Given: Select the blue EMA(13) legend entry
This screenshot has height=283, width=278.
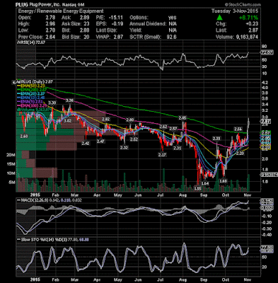Looking at the screenshot, I should coord(30,98).
